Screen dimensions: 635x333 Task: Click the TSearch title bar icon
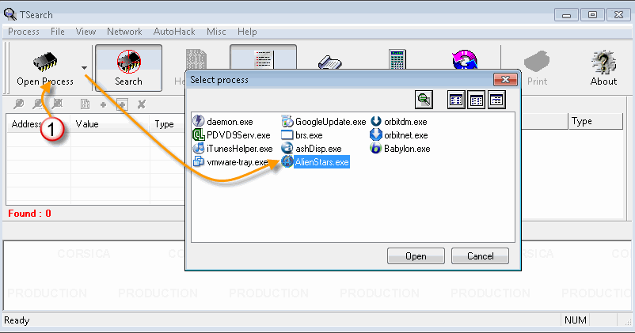(10, 14)
